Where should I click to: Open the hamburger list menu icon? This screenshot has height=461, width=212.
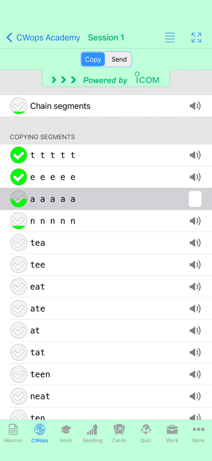click(170, 38)
